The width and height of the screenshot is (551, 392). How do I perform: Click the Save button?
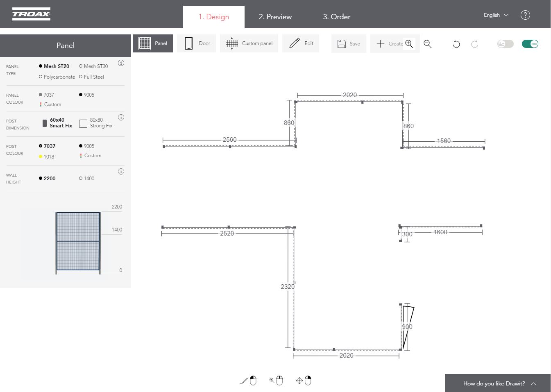(349, 44)
